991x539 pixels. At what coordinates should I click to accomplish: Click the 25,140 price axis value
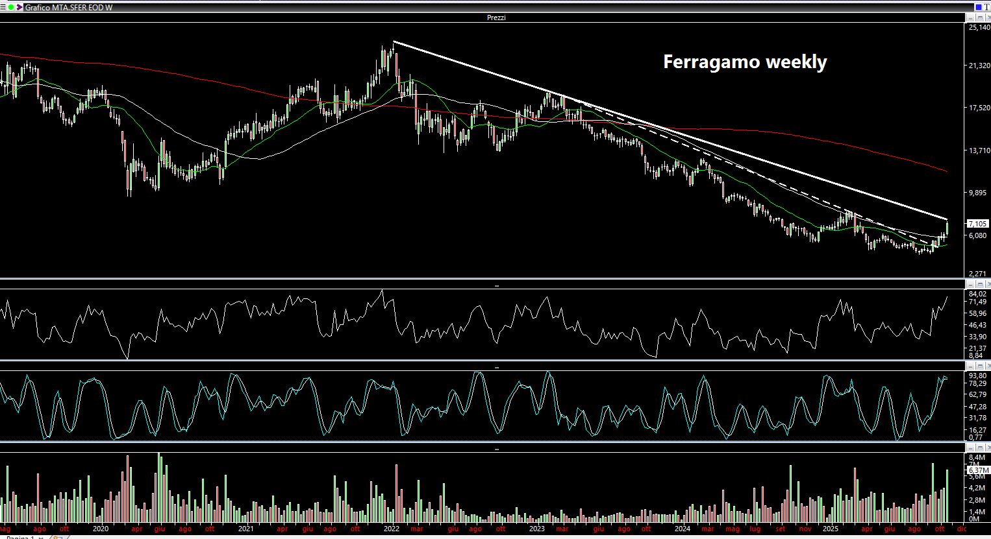(979, 28)
